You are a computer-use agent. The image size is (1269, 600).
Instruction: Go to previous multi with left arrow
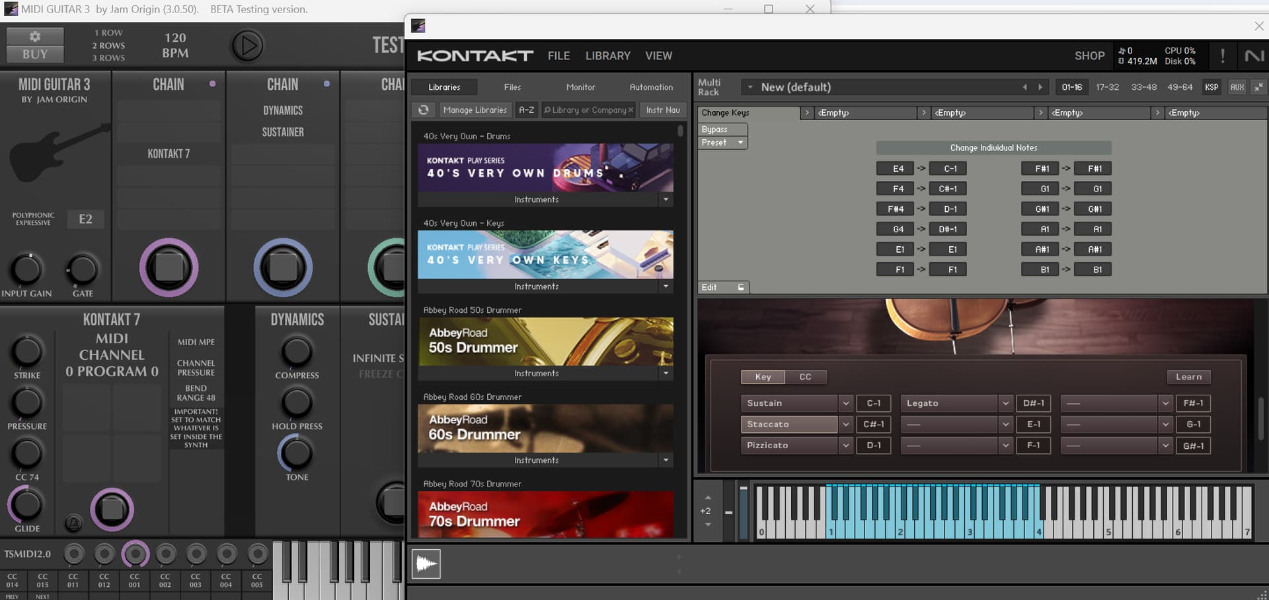pos(1025,87)
